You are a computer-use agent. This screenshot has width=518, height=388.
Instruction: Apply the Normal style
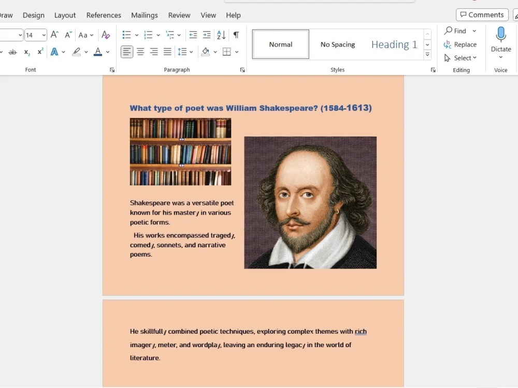tap(281, 44)
